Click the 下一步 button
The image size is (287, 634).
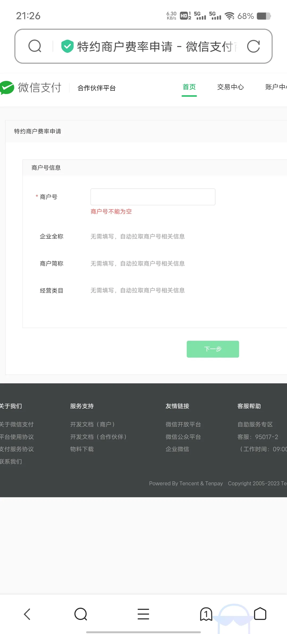tap(213, 349)
